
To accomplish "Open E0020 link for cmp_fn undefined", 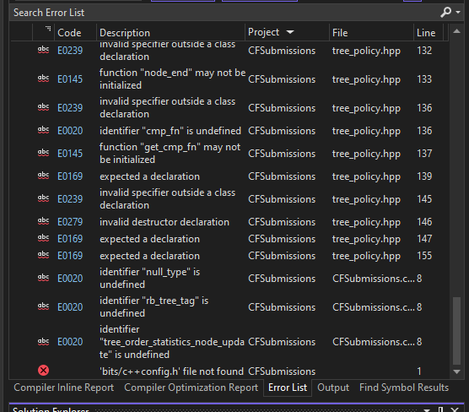I will [70, 131].
